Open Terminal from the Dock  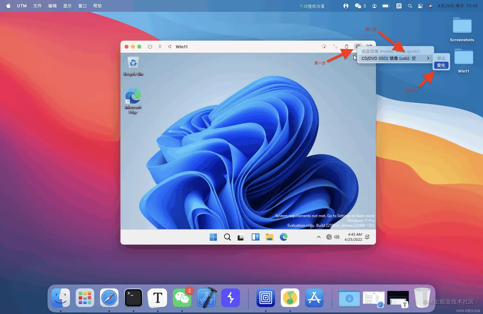134,298
